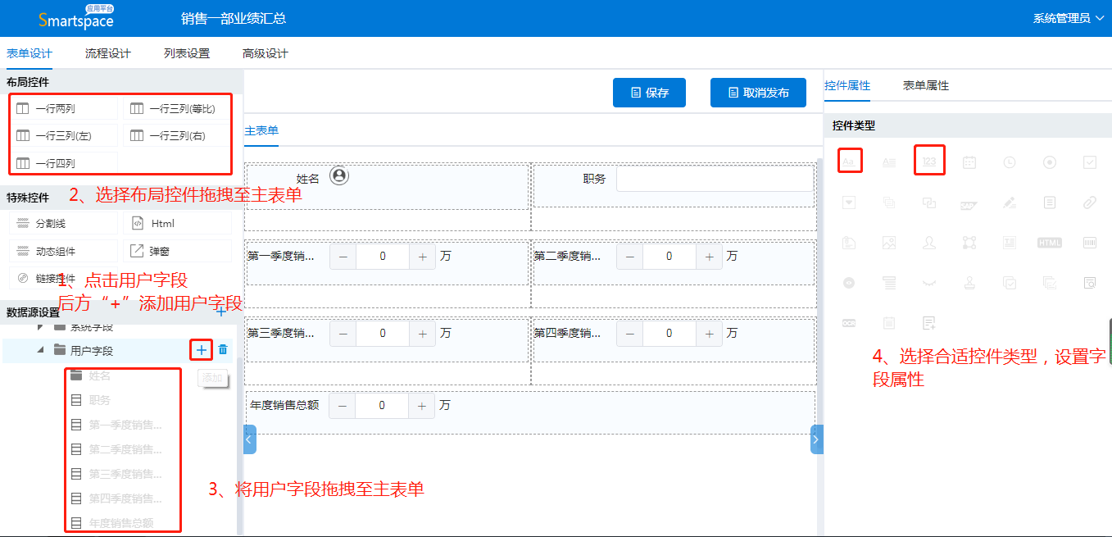The width and height of the screenshot is (1112, 537).
Task: Select the barcode control type icon
Action: [x=1090, y=243]
